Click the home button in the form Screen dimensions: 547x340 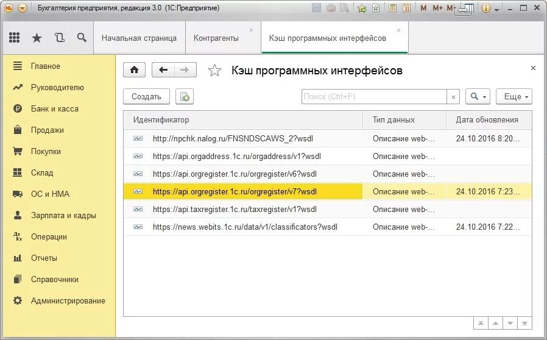(134, 70)
